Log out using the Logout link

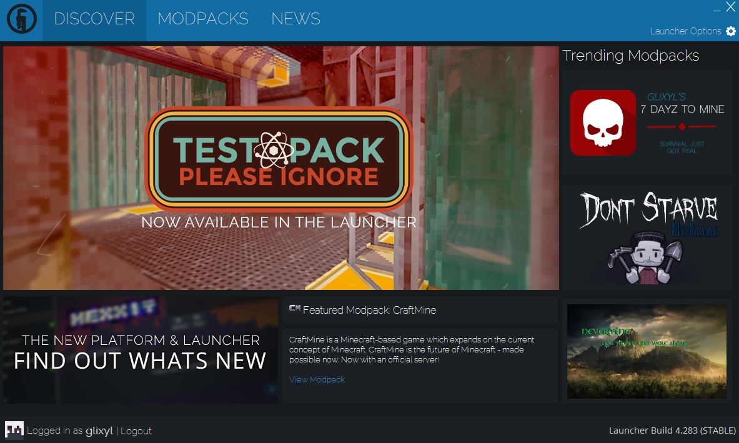[136, 431]
